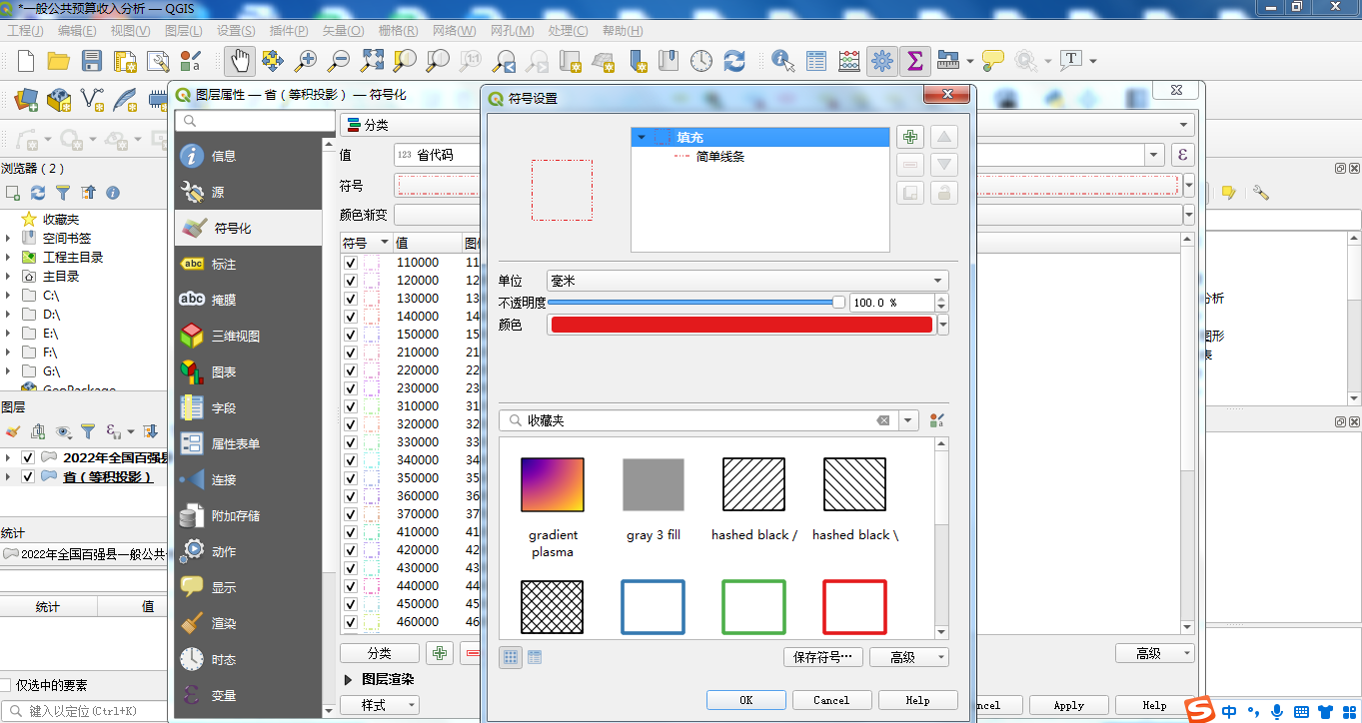Viewport: 1362px width, 723px height.
Task: Click the 保存符号 button
Action: click(823, 657)
